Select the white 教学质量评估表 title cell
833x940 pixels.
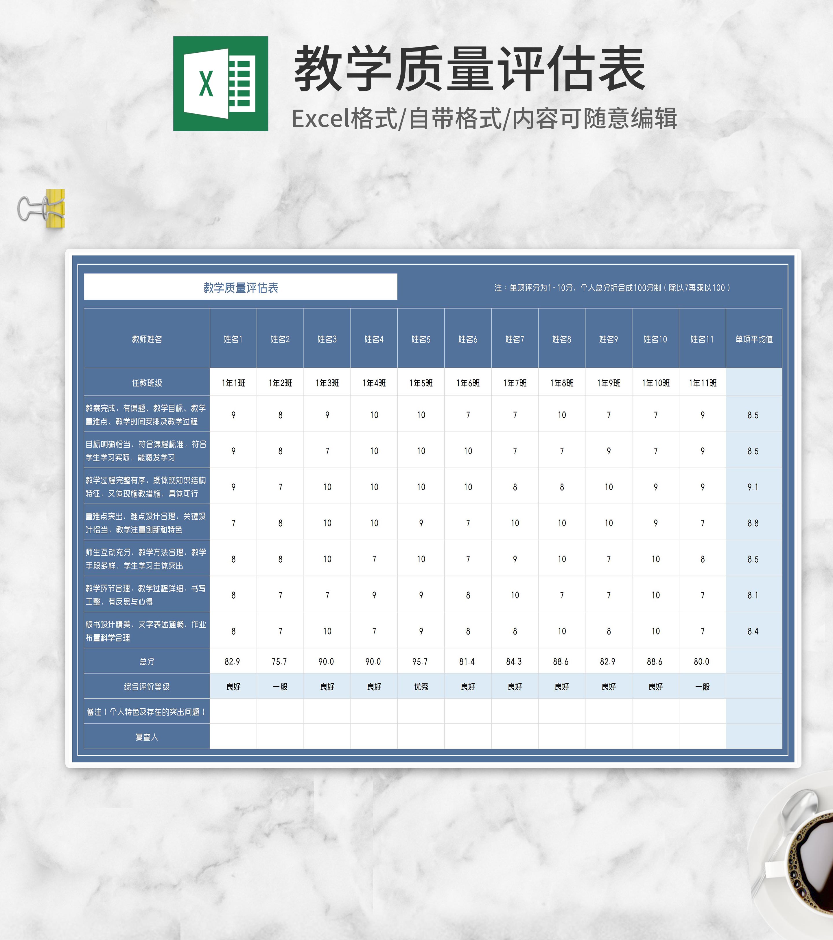(241, 287)
